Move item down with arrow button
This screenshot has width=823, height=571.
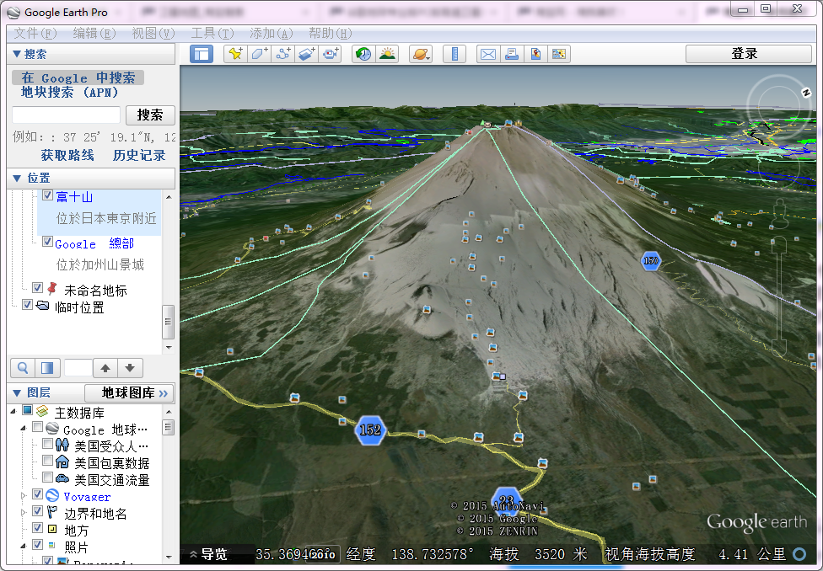tap(130, 368)
